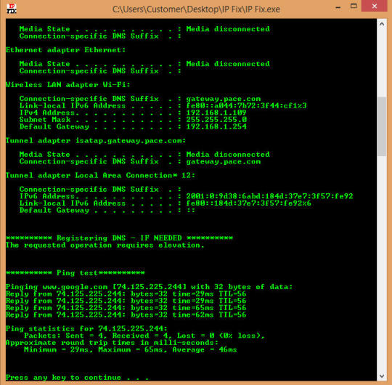The height and width of the screenshot is (385, 392).
Task: Click the default gateway '192.168.1.254'
Action: 216,126
